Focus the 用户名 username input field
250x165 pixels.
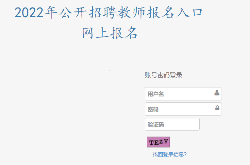point(180,94)
